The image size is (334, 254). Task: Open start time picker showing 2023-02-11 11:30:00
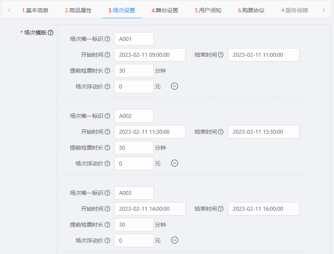pos(150,132)
